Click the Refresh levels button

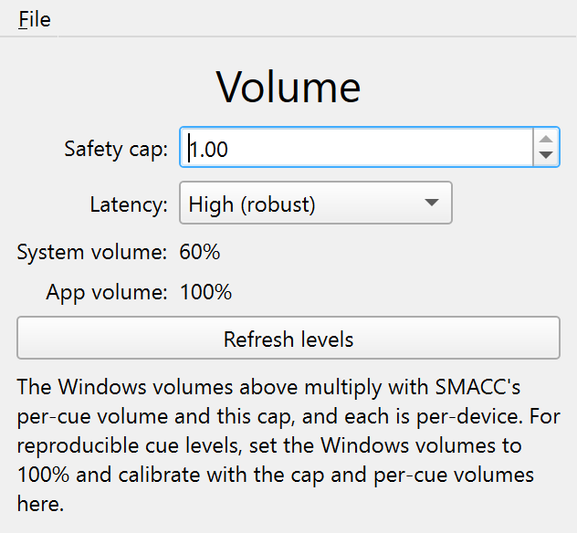click(x=288, y=338)
